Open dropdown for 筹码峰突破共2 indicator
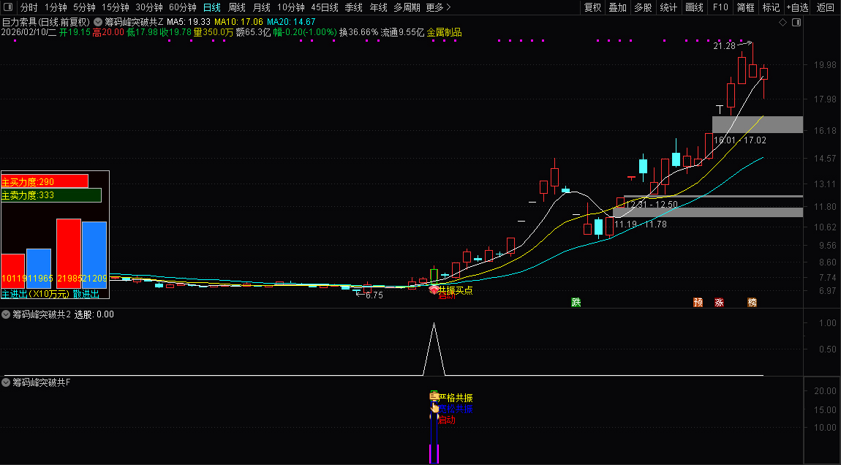This screenshot has width=841, height=465. click(6, 314)
